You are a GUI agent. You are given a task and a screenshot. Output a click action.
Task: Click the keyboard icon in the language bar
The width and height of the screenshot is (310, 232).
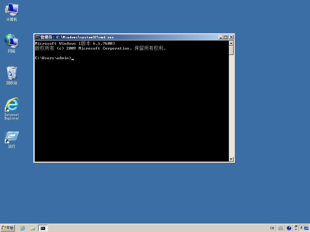coord(281,228)
